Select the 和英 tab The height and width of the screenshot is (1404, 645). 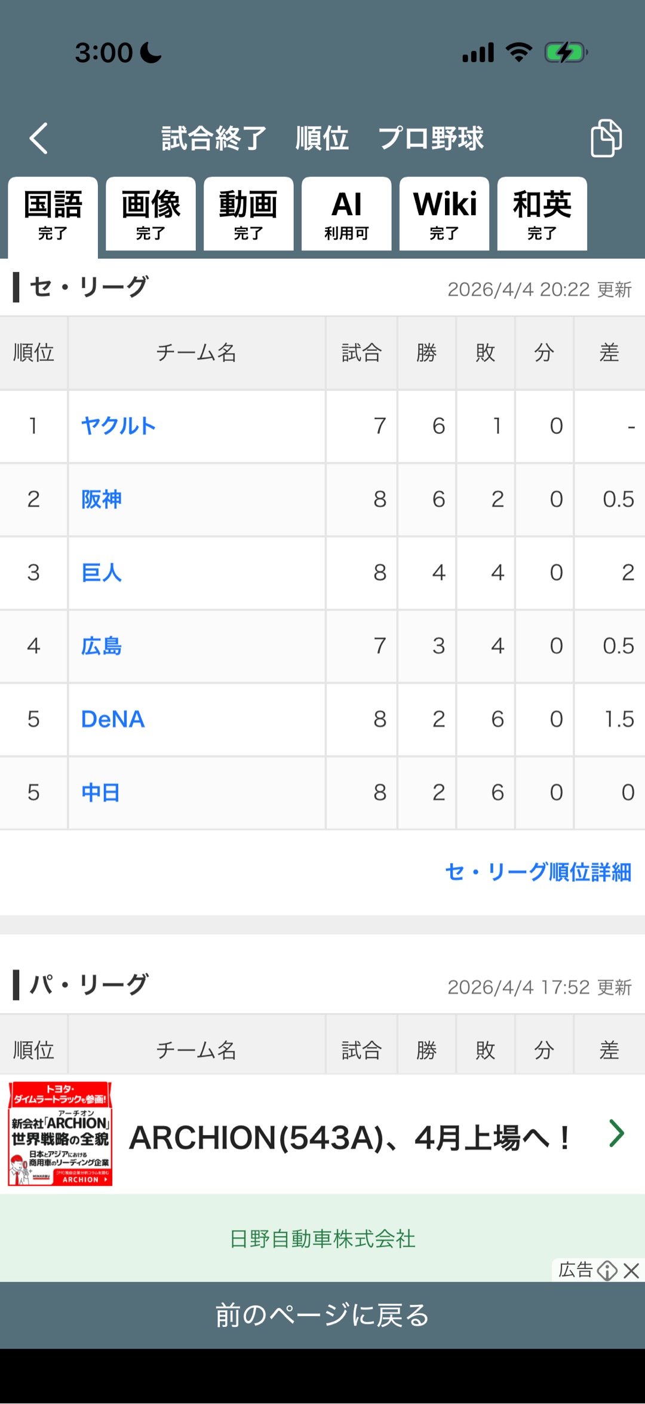(x=542, y=214)
